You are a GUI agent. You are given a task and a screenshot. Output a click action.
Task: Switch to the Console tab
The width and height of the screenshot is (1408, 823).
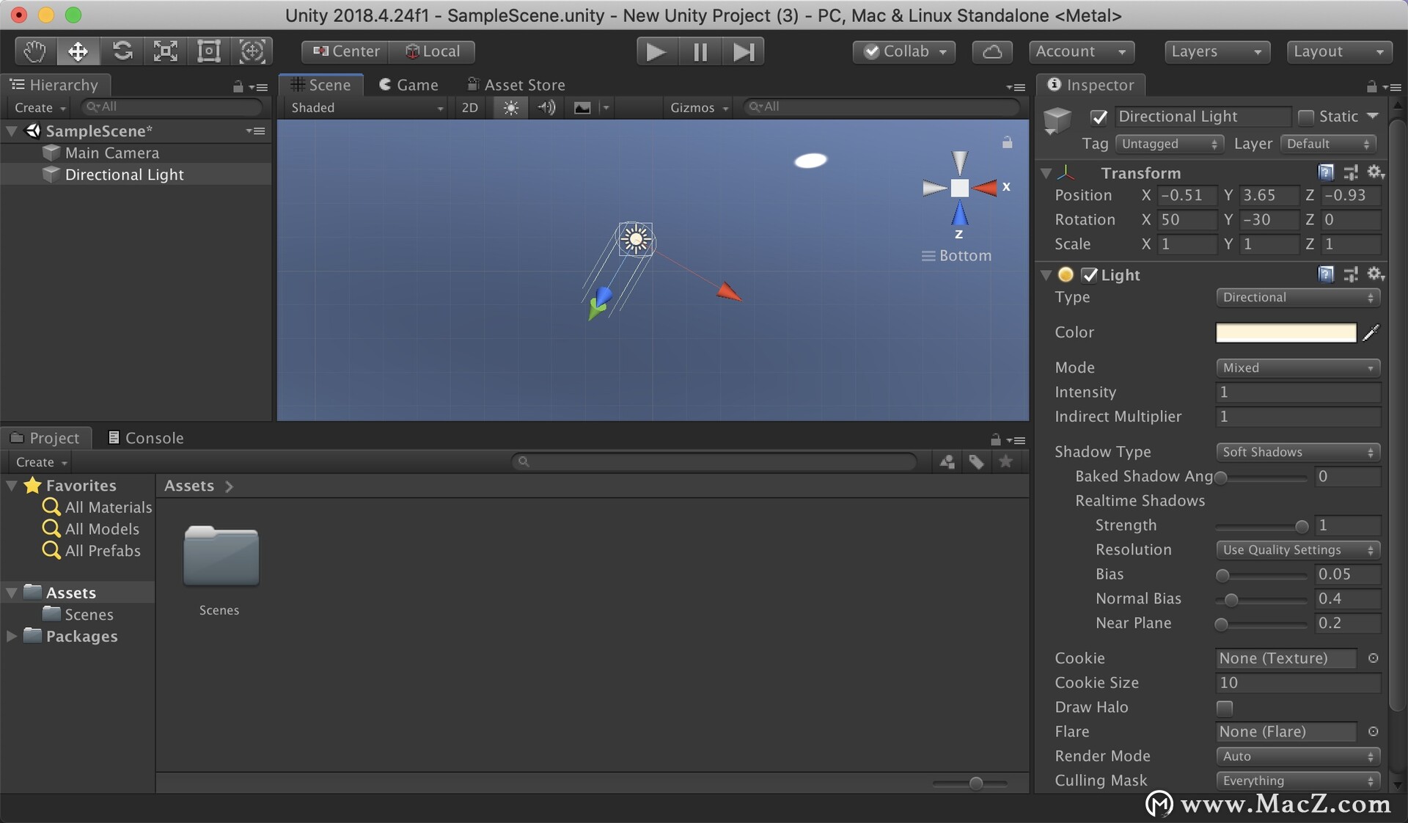click(x=145, y=438)
